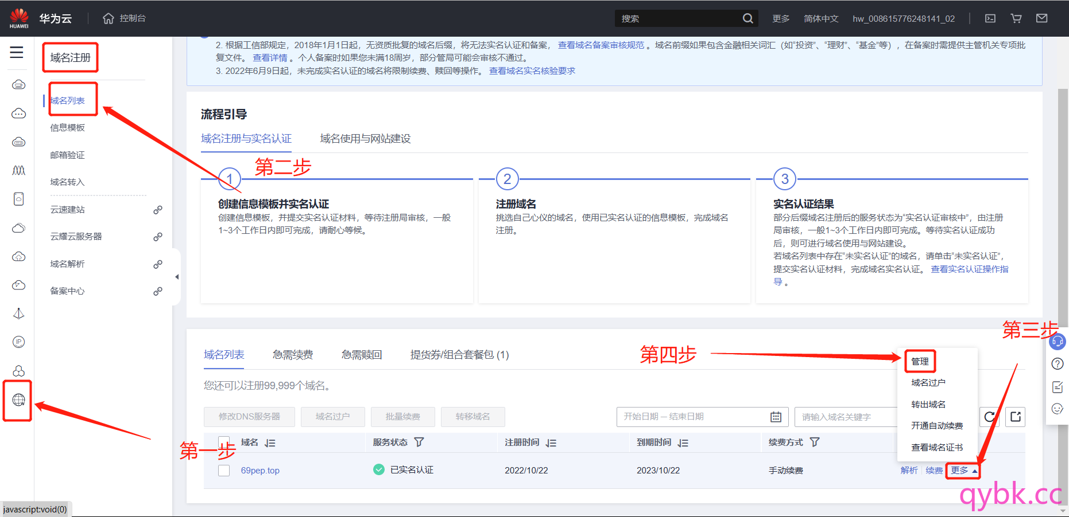Click the sailboat sidebar icon
1069x517 pixels.
[18, 314]
